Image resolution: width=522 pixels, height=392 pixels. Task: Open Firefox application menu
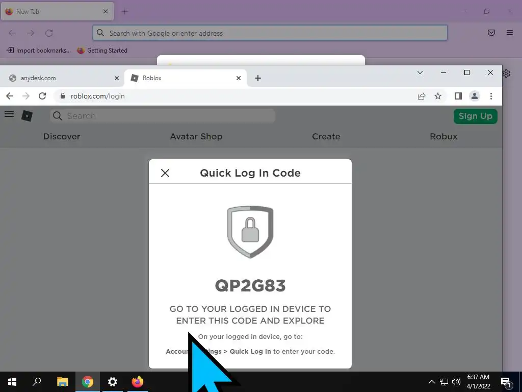510,33
